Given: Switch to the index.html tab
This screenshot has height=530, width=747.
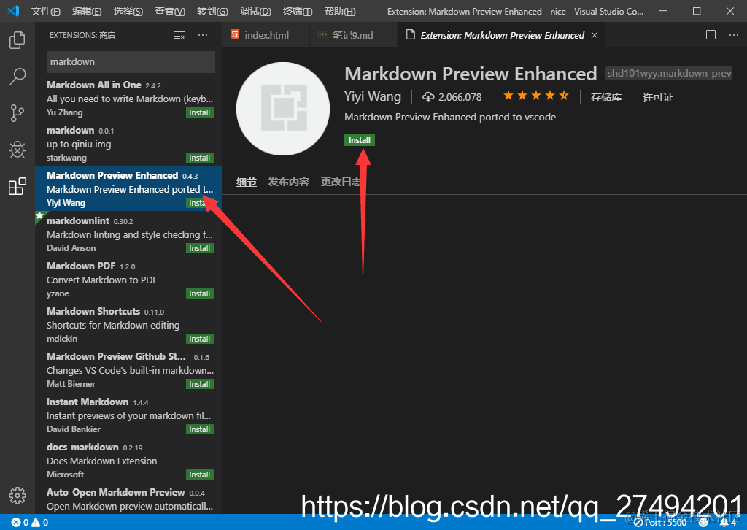Looking at the screenshot, I should pos(266,35).
